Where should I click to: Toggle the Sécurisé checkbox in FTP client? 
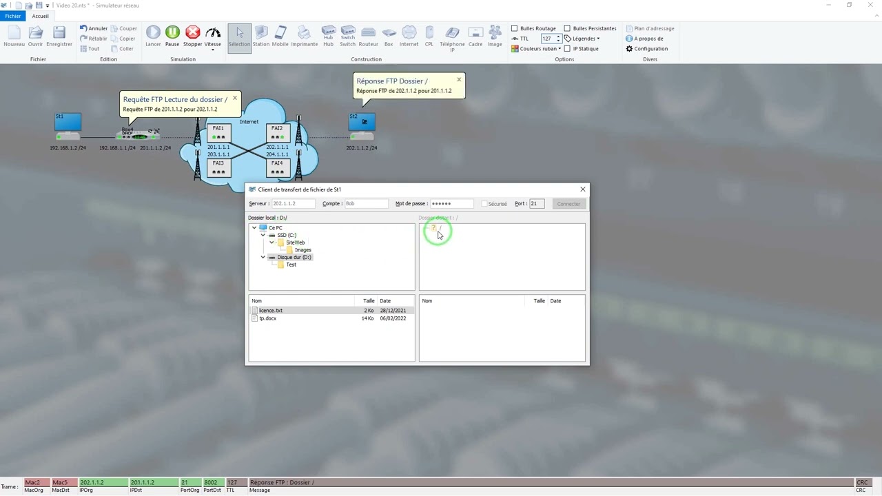click(x=484, y=204)
